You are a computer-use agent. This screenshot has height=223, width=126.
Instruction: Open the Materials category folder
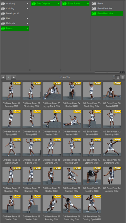[x=15, y=23]
